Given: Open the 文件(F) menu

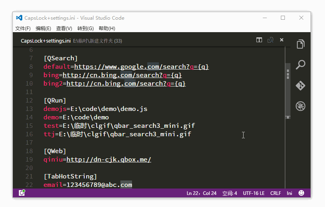Looking at the screenshot, I should pyautogui.click(x=23, y=29).
